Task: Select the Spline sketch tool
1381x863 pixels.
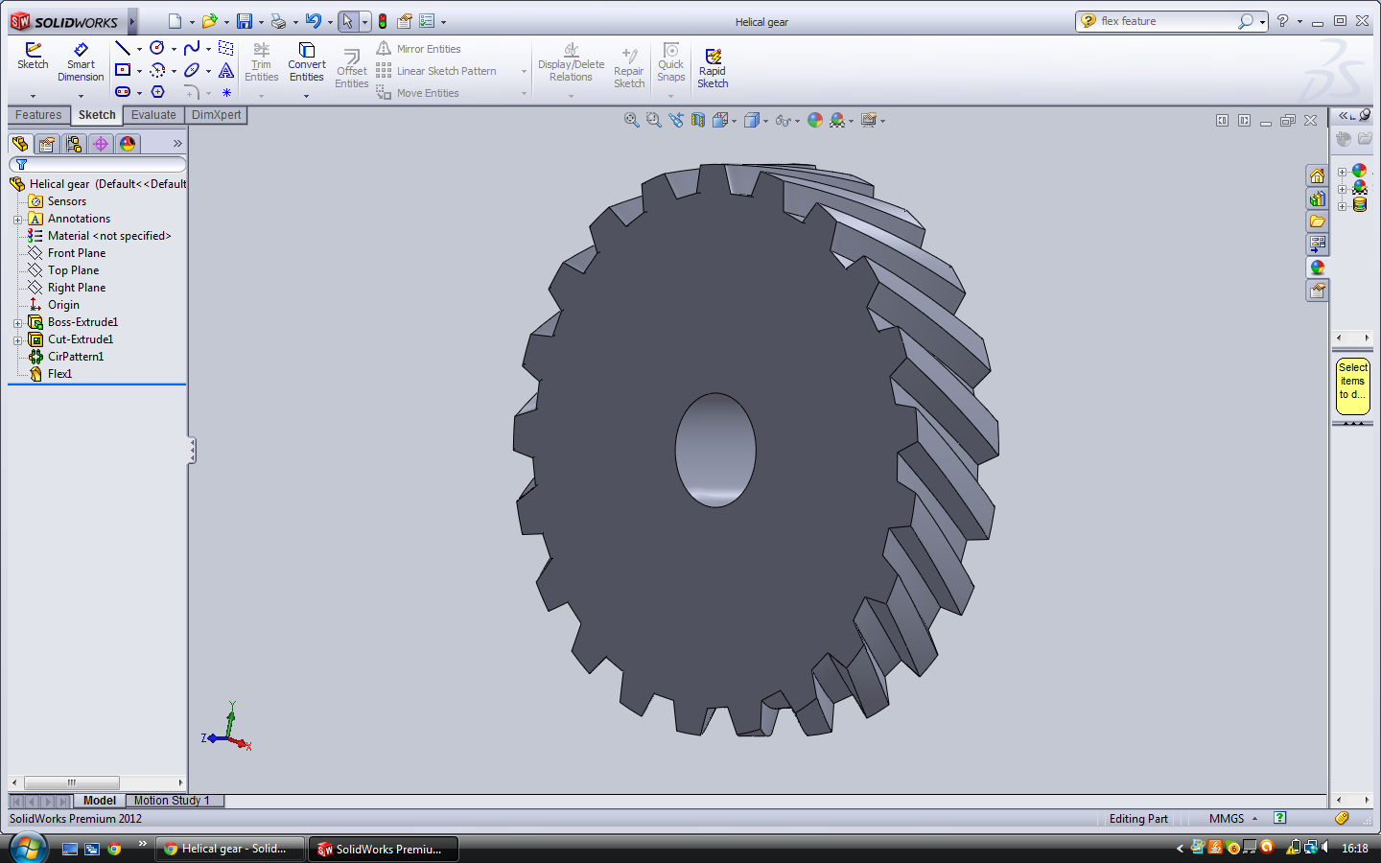Action: click(x=192, y=48)
